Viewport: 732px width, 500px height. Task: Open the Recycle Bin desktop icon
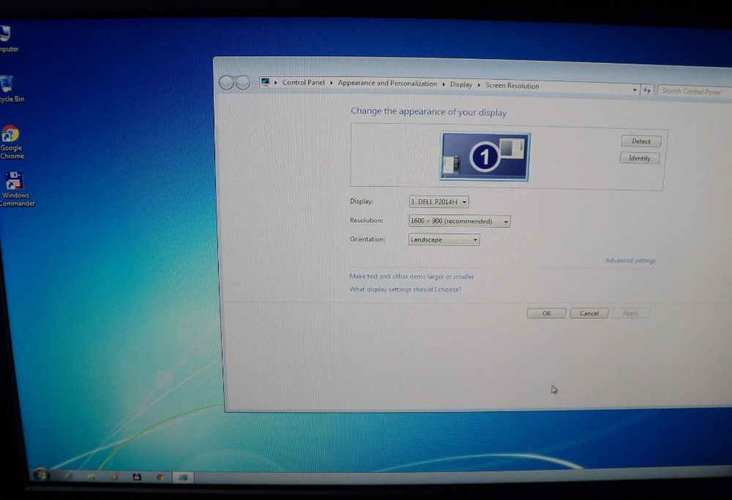point(10,89)
